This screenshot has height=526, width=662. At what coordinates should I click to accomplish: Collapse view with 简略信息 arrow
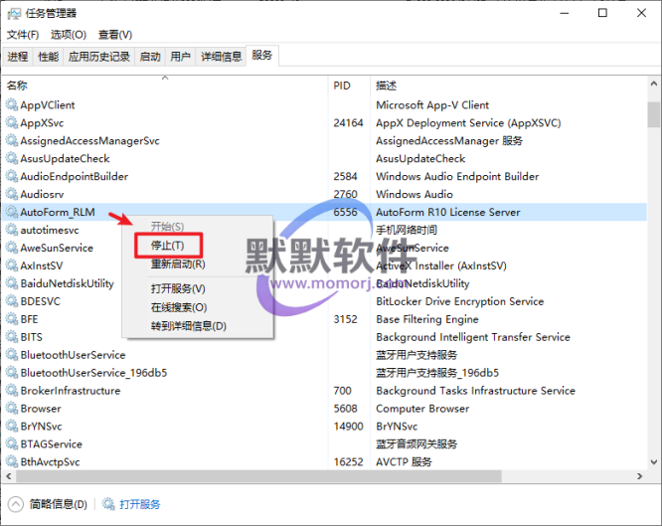click(16, 504)
